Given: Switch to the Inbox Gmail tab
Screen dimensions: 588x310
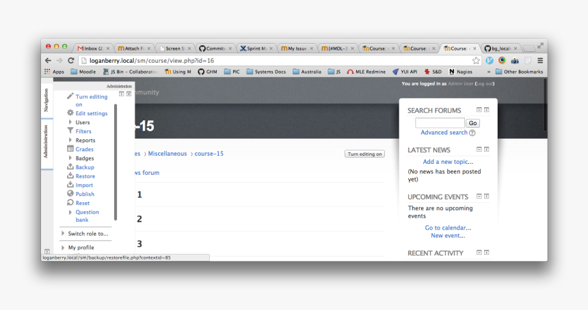Looking at the screenshot, I should coord(93,48).
